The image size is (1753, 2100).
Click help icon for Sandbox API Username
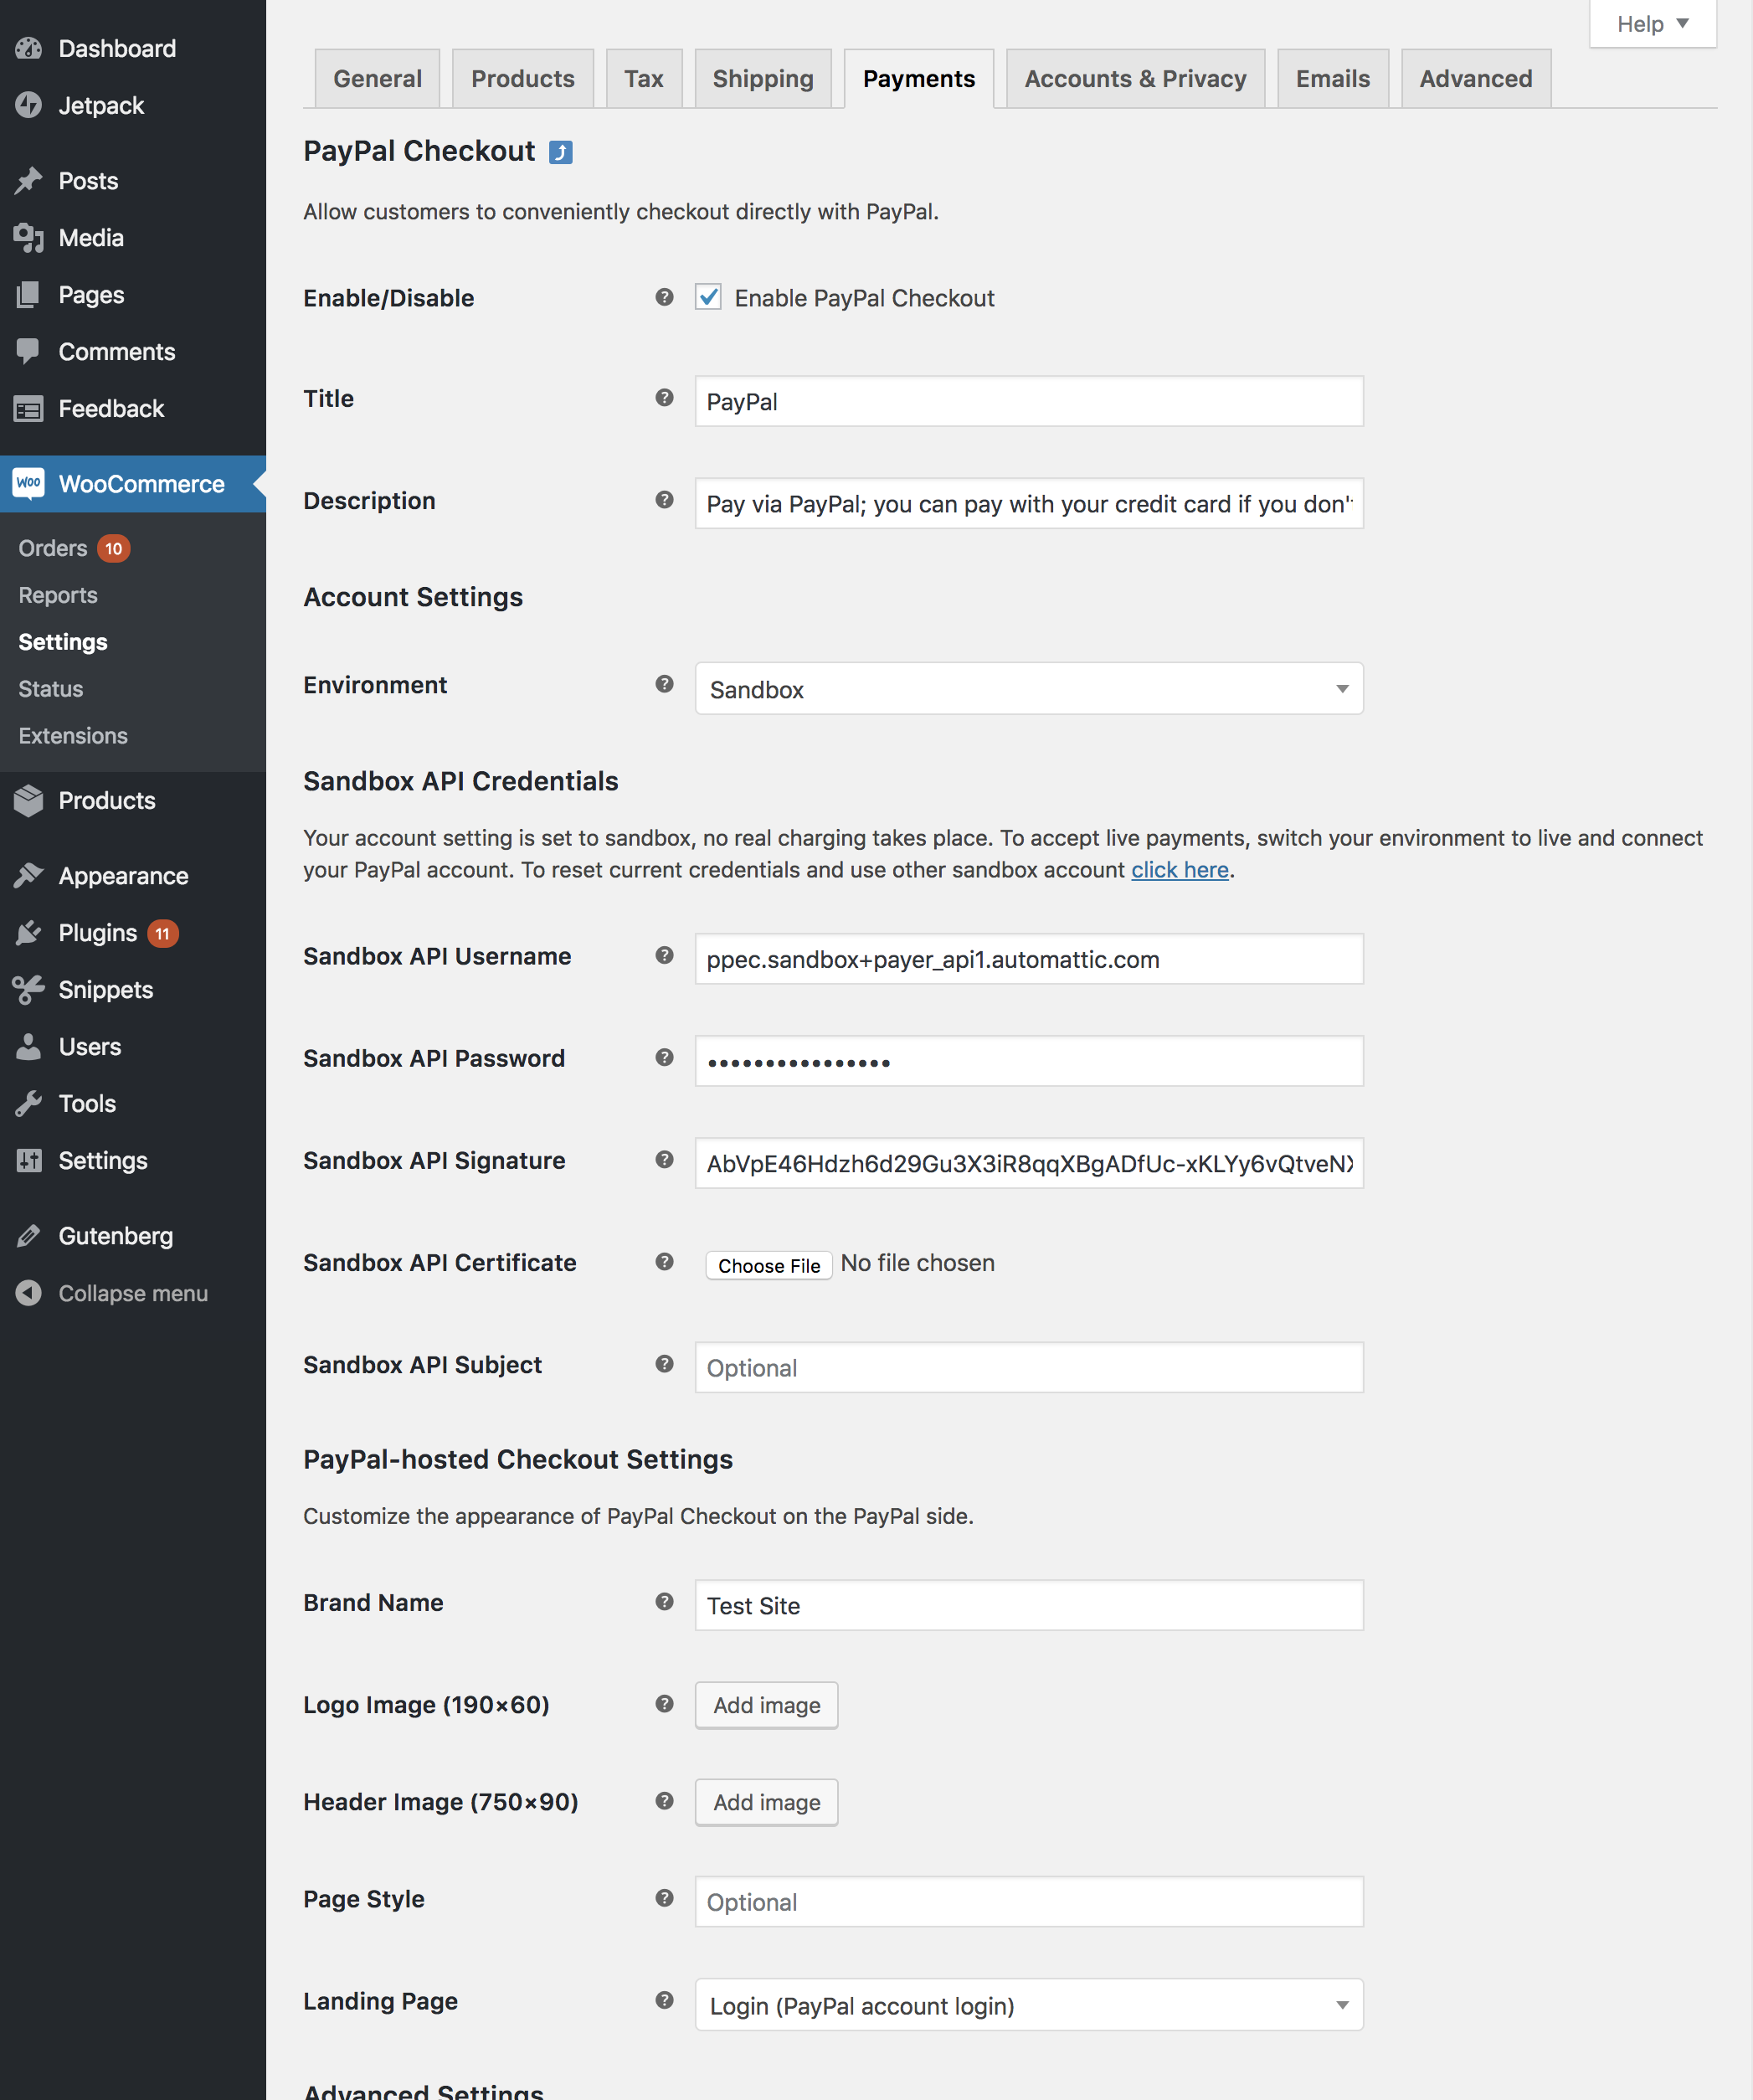tap(664, 955)
